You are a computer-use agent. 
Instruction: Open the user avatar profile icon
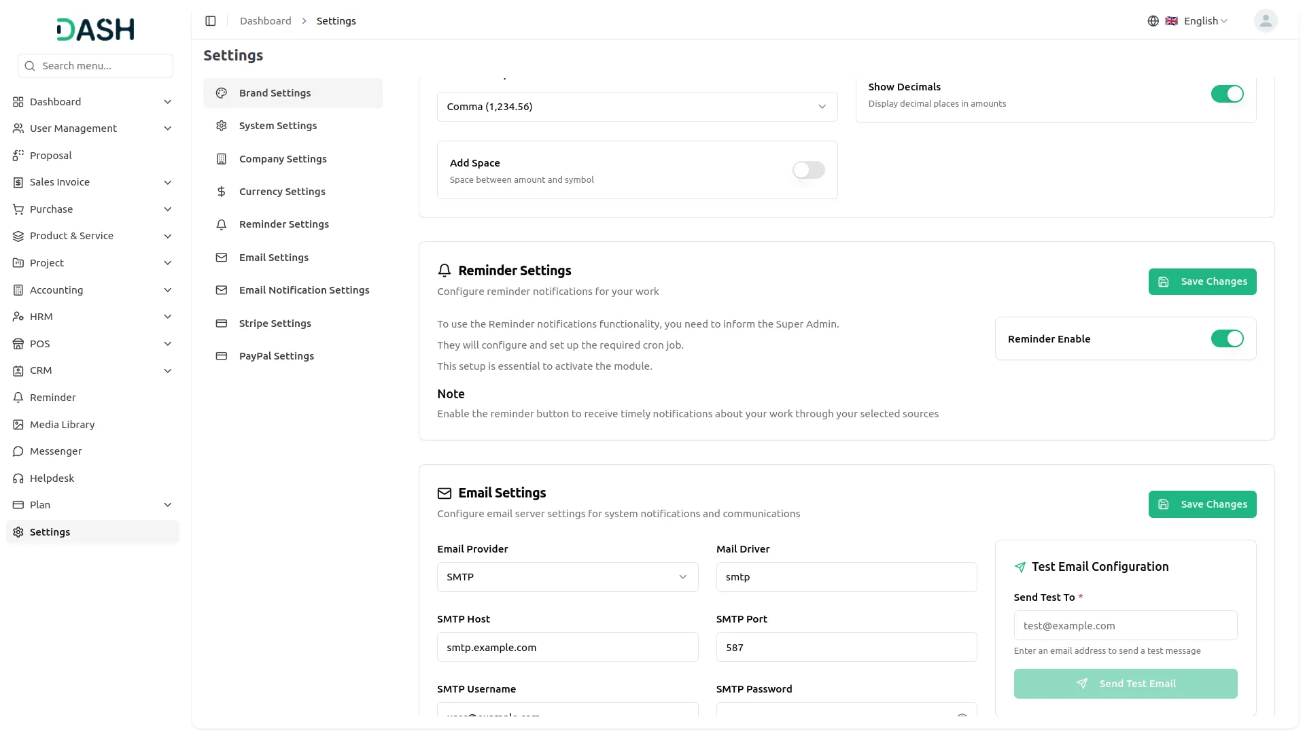[1265, 21]
